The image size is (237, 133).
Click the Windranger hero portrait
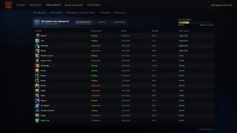pos(37,66)
